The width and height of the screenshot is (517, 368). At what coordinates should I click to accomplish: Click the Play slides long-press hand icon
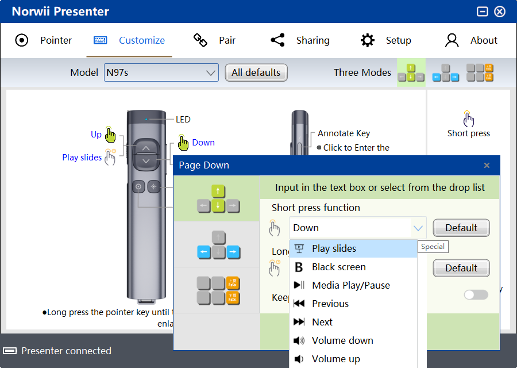(x=110, y=157)
